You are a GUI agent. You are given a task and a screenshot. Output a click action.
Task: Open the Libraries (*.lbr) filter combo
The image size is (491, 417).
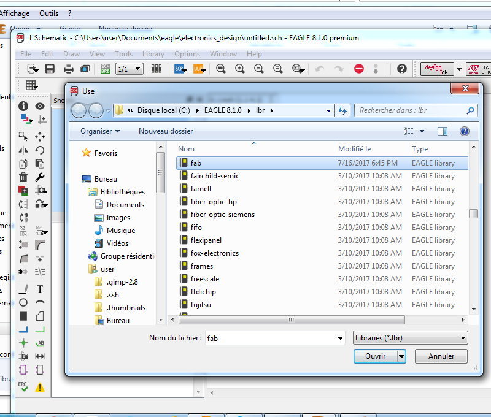coord(410,338)
